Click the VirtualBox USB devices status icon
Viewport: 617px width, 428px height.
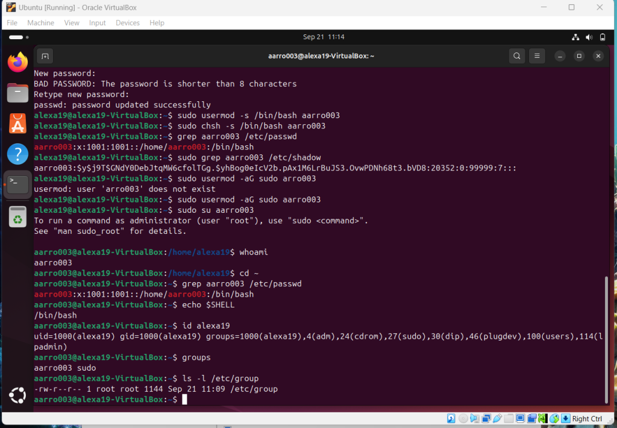(498, 419)
